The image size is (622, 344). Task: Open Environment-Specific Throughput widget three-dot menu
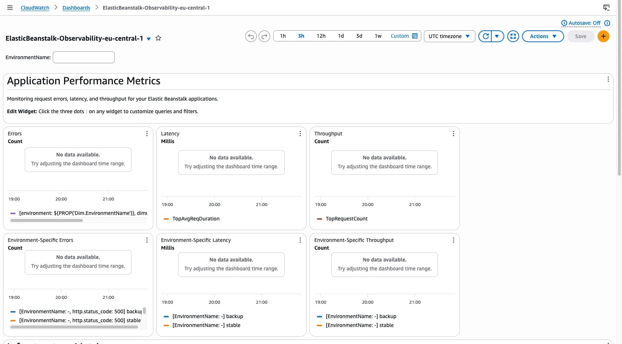(454, 240)
